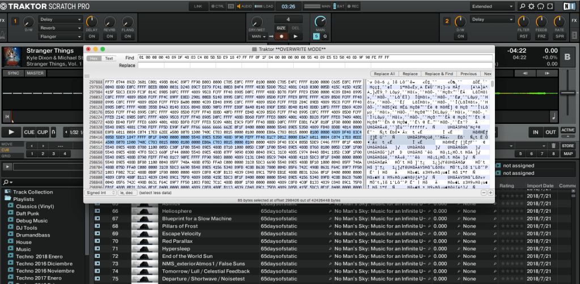Click the LINK button in header

198,6
